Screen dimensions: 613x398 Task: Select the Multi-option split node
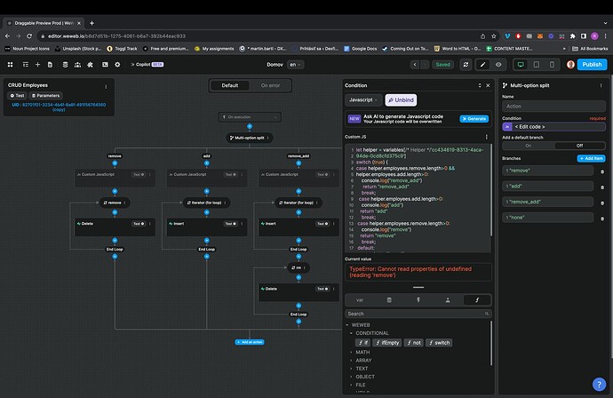coord(250,138)
